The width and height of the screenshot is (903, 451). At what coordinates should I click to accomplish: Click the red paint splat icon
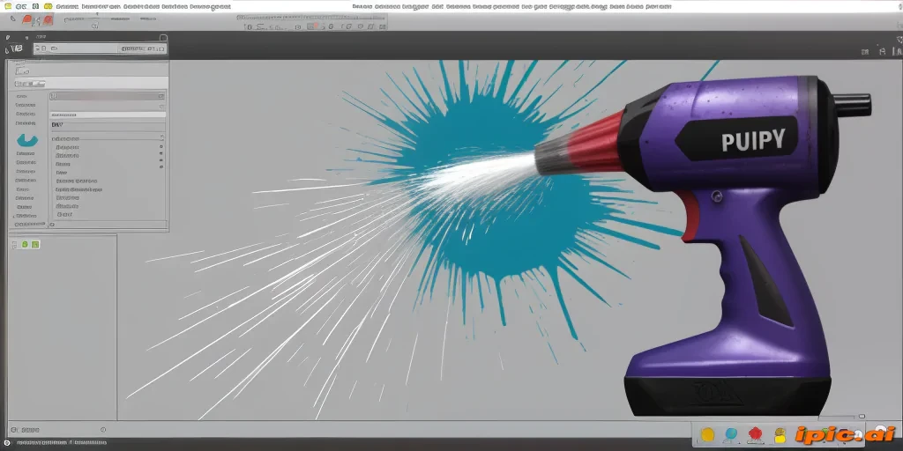point(755,433)
